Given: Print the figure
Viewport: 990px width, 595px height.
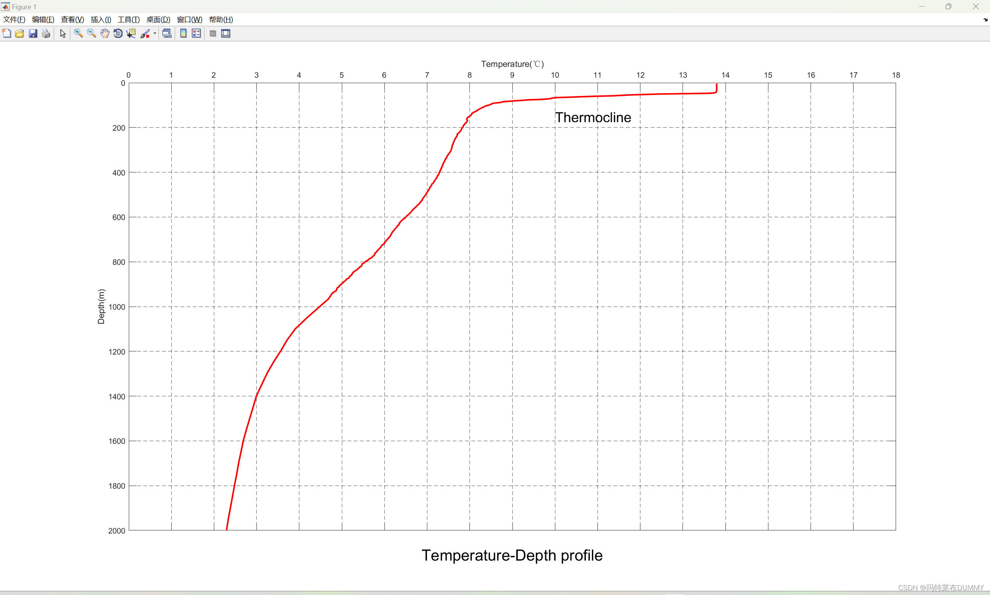Looking at the screenshot, I should click(46, 34).
